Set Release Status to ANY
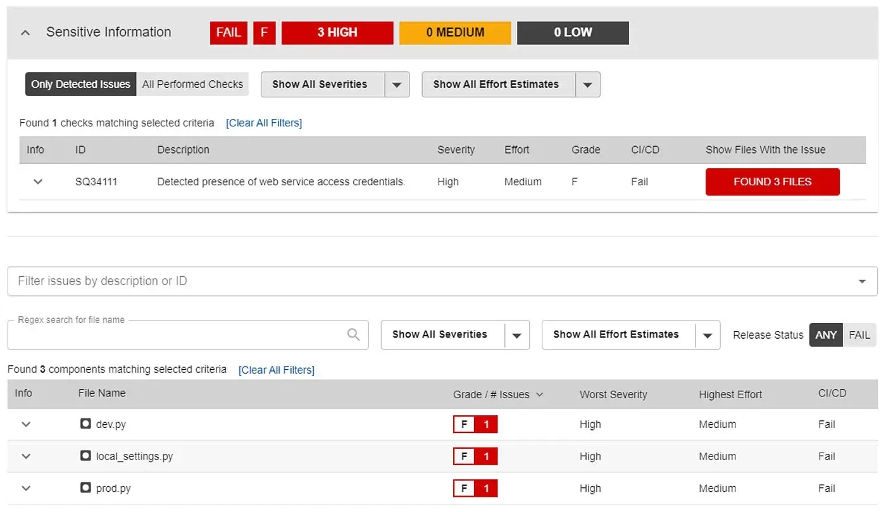This screenshot has height=512, width=886. (825, 335)
